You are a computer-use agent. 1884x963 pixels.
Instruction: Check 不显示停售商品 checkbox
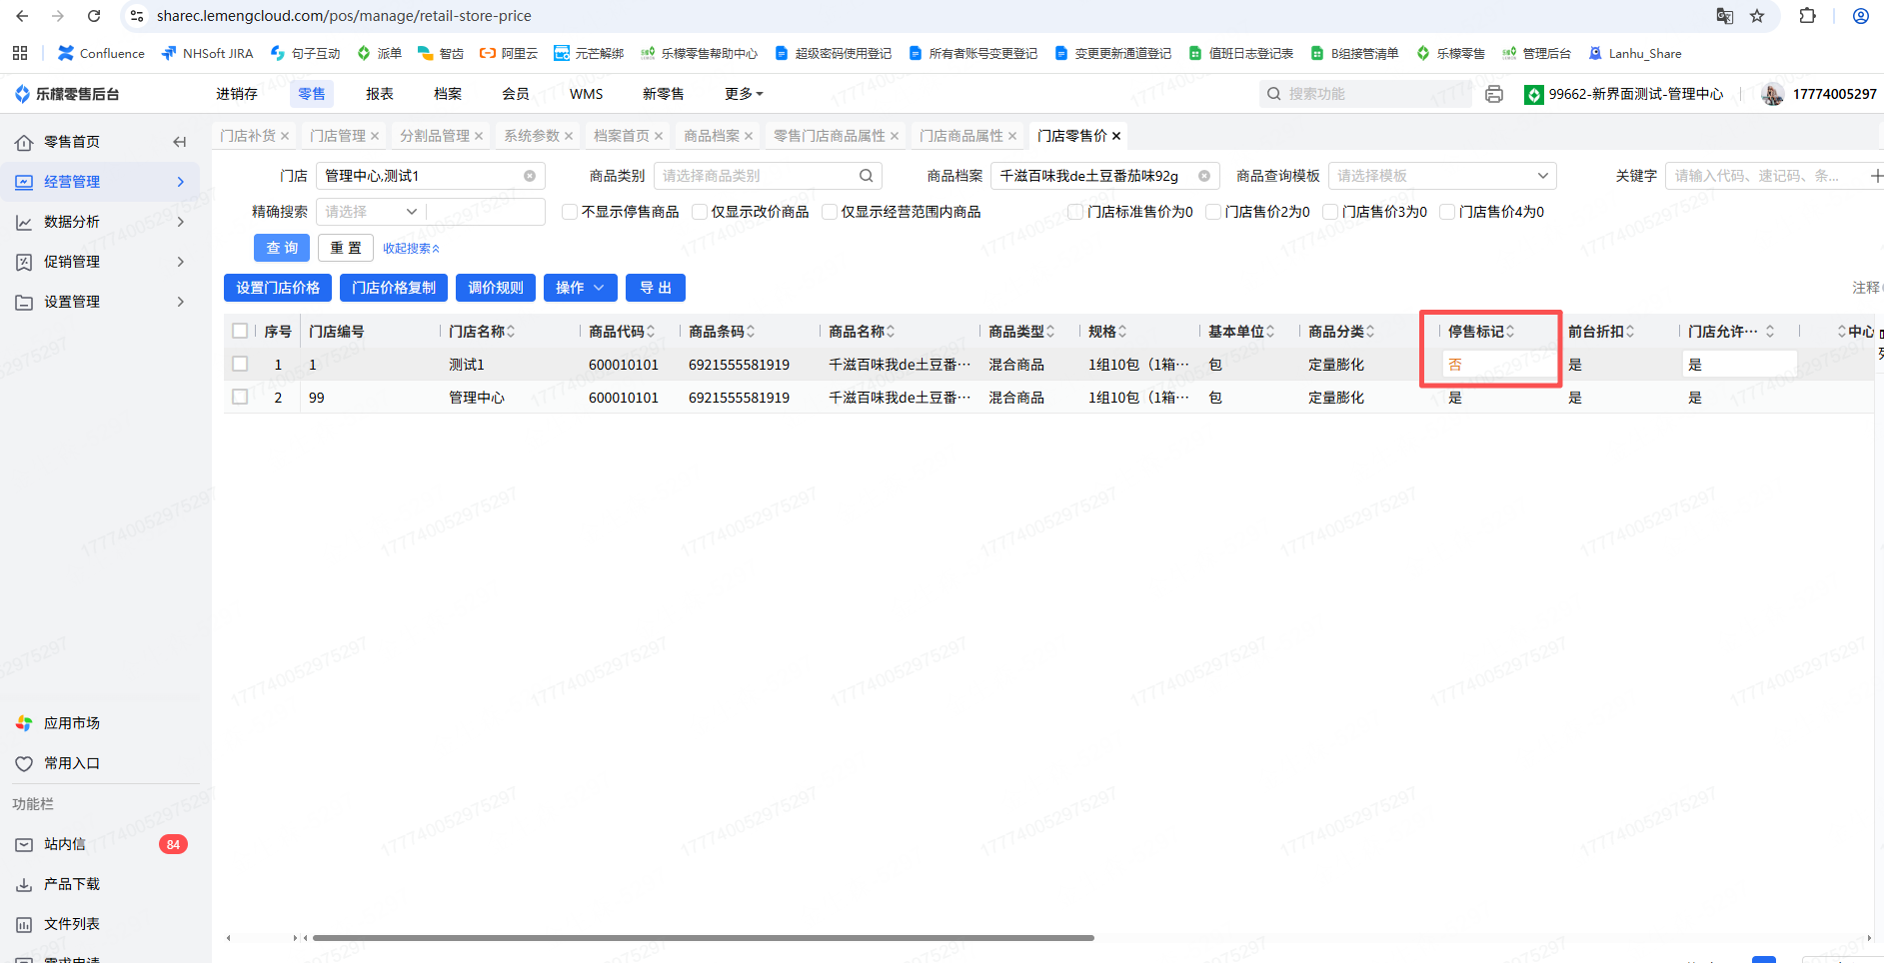point(570,212)
